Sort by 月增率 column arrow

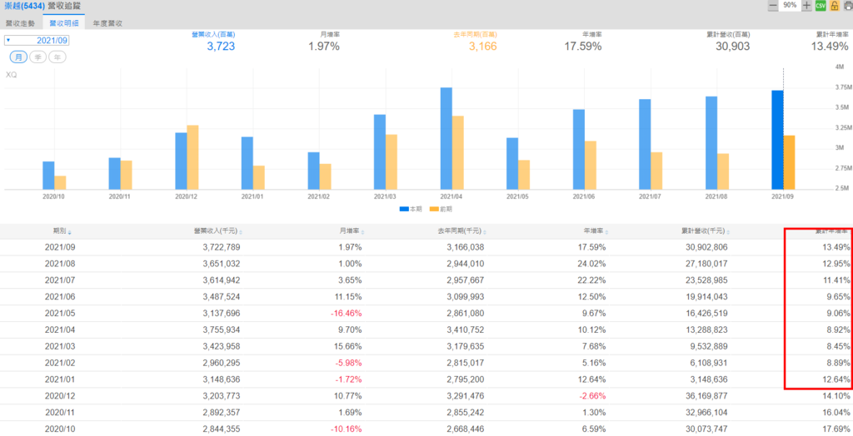pyautogui.click(x=362, y=232)
